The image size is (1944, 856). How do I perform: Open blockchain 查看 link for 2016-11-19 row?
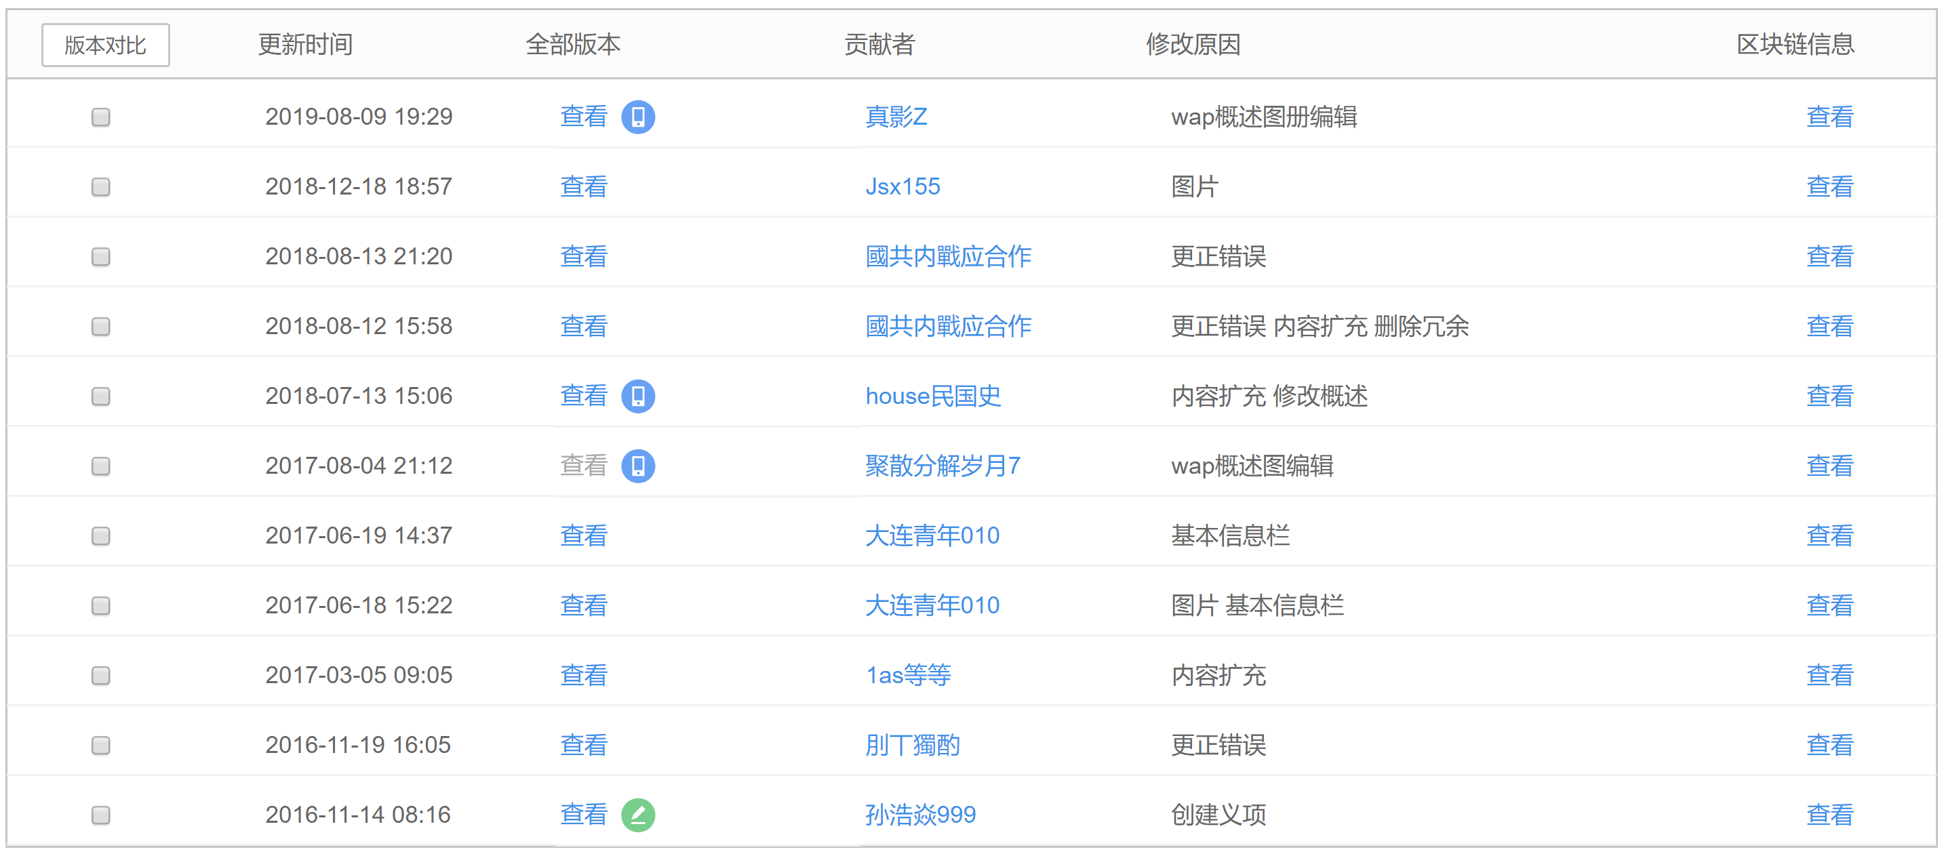point(1829,745)
